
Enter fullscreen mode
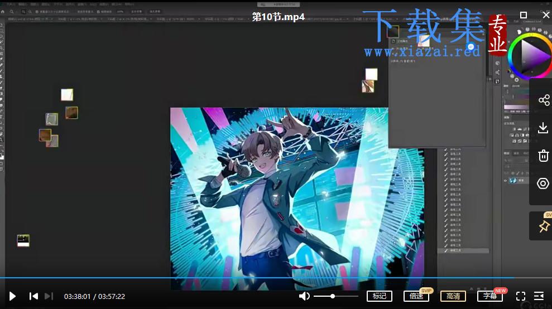coord(521,296)
